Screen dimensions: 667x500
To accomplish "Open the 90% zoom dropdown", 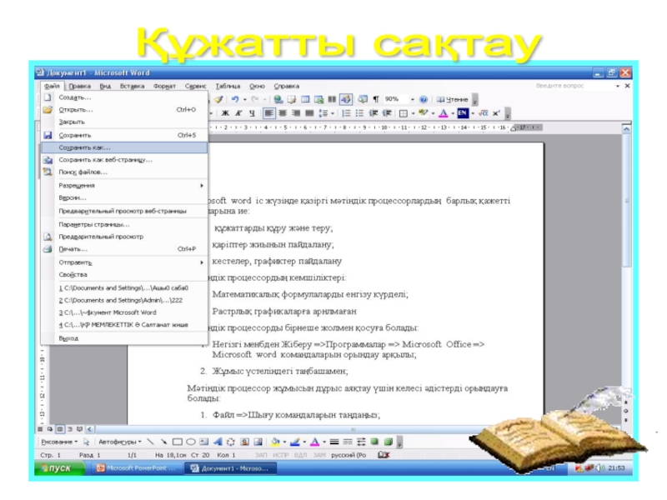I will 412,99.
